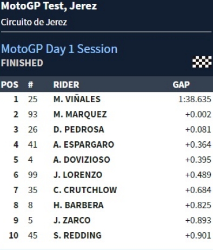
Task: Click the RIDER column header
Action: click(x=66, y=84)
